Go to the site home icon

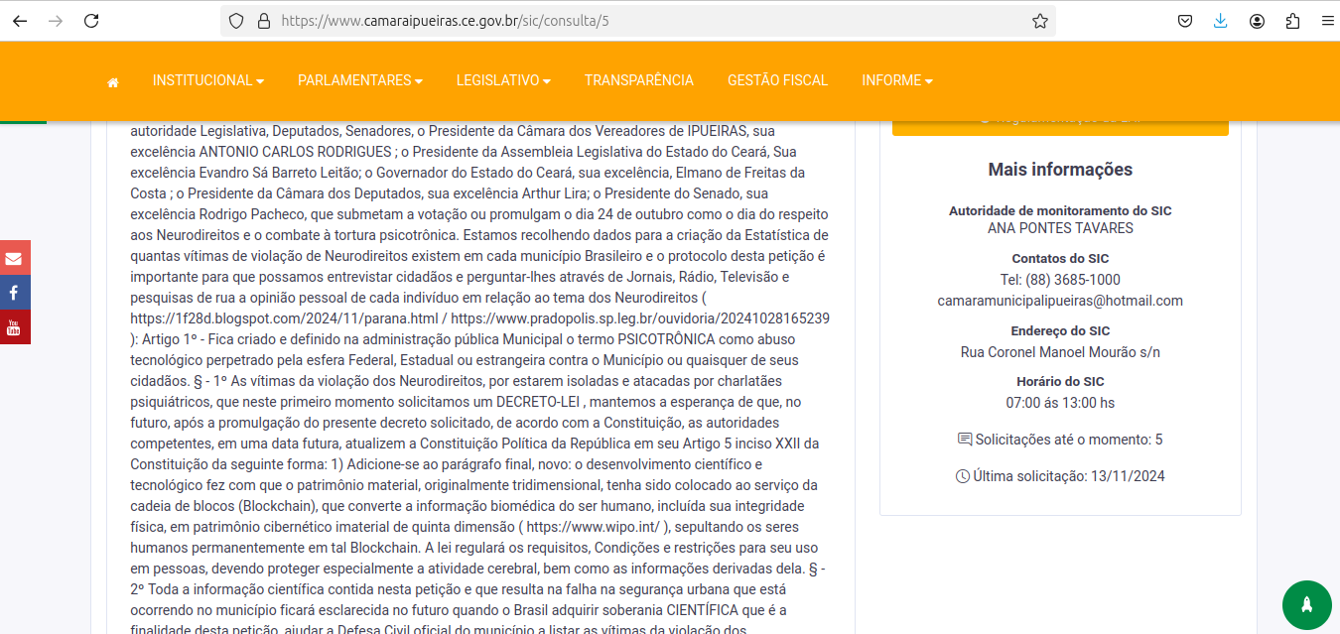113,81
